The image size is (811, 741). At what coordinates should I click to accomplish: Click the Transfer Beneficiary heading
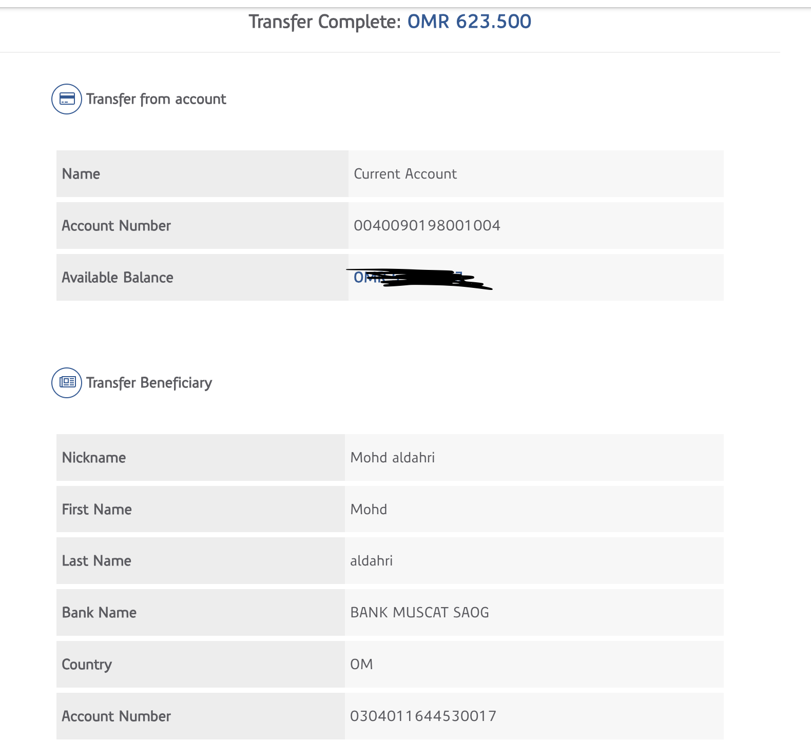[x=149, y=383]
